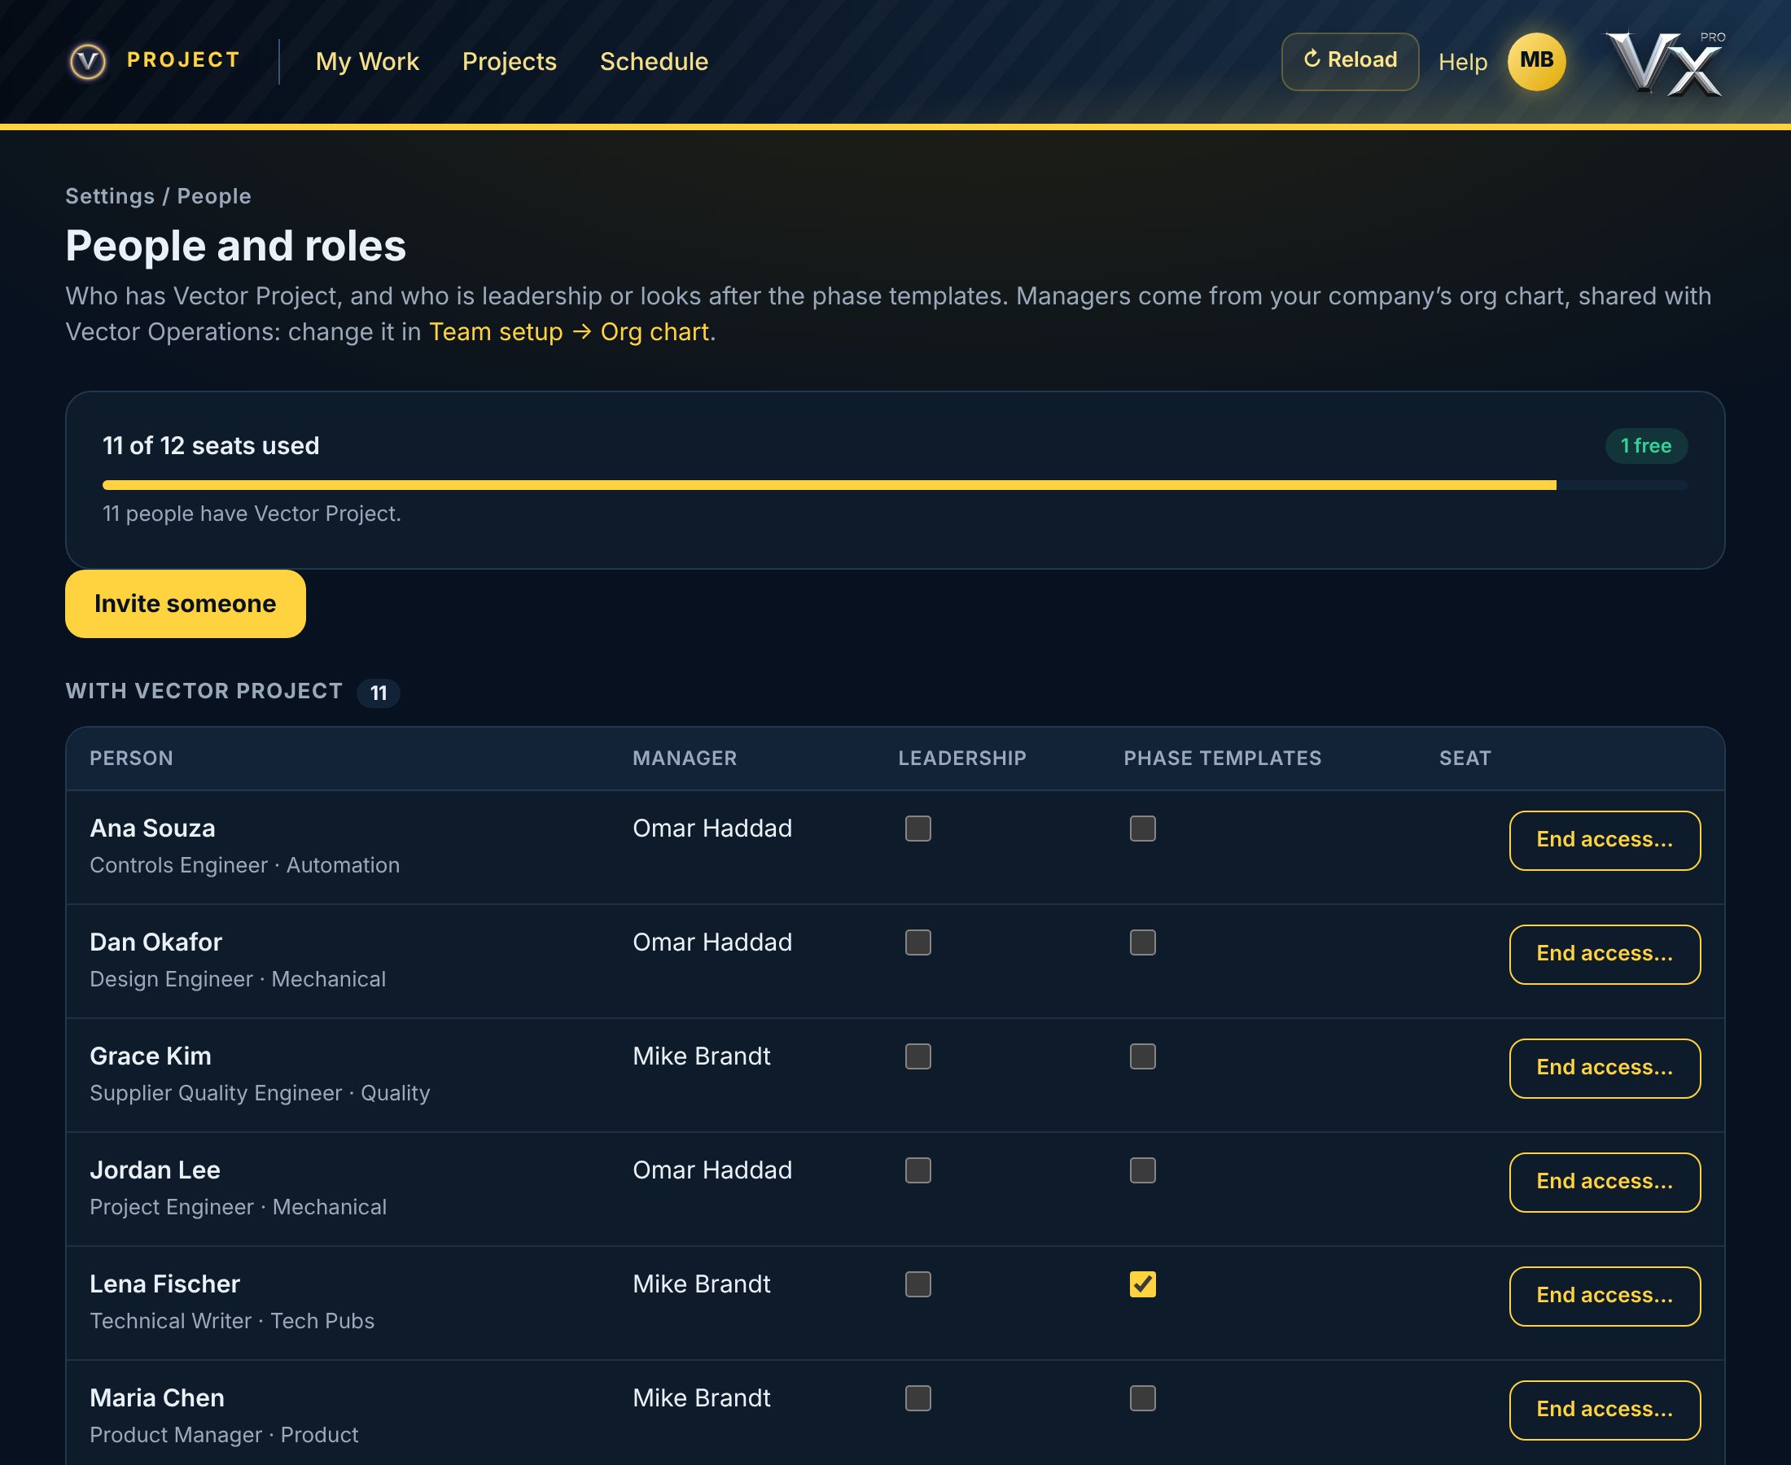The width and height of the screenshot is (1791, 1465).
Task: Toggle Leadership checkbox for Maria Chen
Action: click(x=917, y=1397)
